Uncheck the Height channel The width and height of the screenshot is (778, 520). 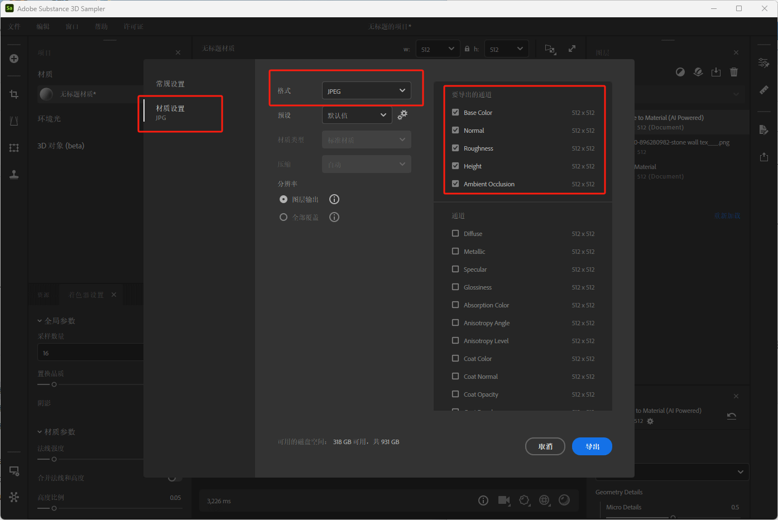tap(455, 166)
